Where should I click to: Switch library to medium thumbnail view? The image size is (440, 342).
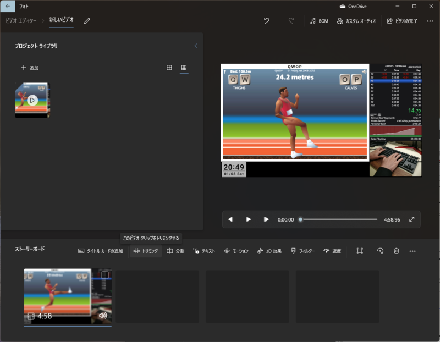169,68
